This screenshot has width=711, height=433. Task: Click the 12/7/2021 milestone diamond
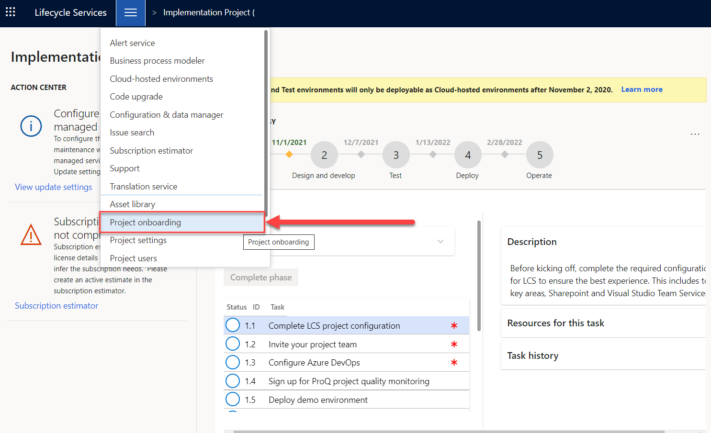pyautogui.click(x=361, y=154)
